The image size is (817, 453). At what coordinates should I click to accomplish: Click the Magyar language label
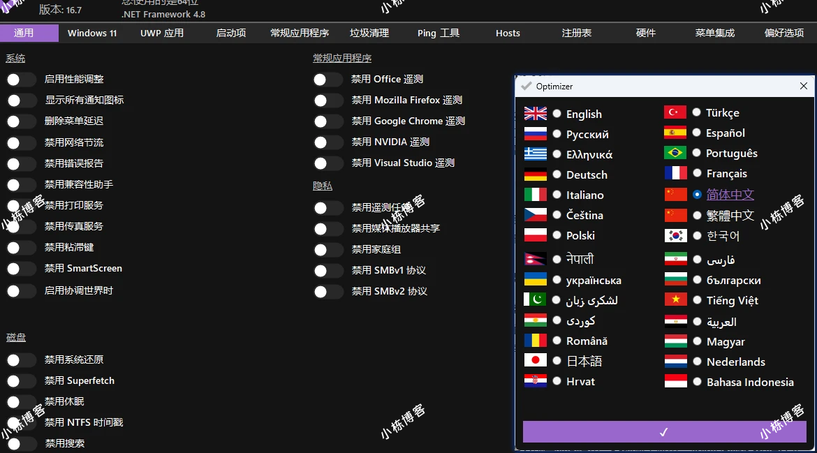tap(726, 342)
